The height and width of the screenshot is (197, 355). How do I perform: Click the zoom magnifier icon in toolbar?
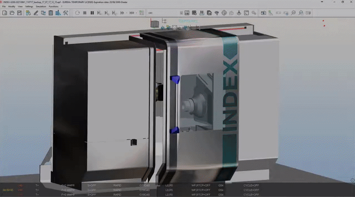pyautogui.click(x=293, y=13)
